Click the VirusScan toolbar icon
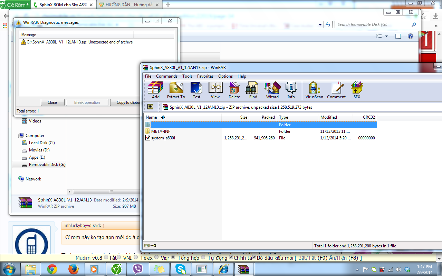The height and width of the screenshot is (276, 442). 314,90
